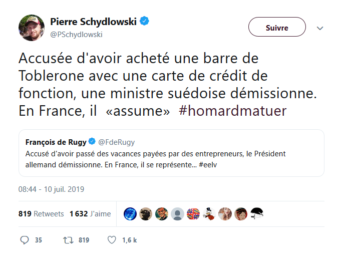This screenshot has height=258, width=343.
Task: View the 1 632 J'aime list
Action: click(90, 214)
